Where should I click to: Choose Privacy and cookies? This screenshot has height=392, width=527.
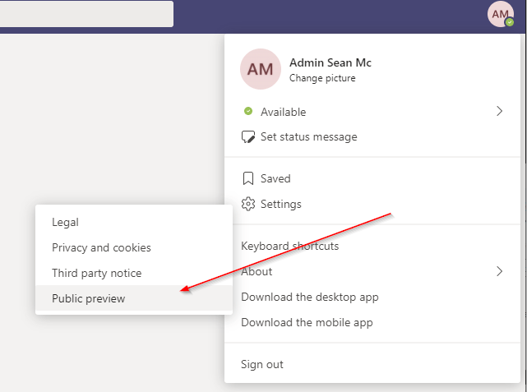click(x=101, y=247)
